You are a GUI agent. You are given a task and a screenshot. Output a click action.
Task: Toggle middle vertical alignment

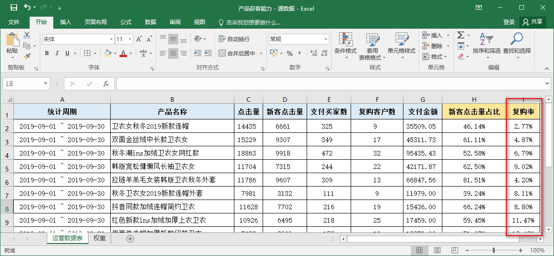click(173, 38)
